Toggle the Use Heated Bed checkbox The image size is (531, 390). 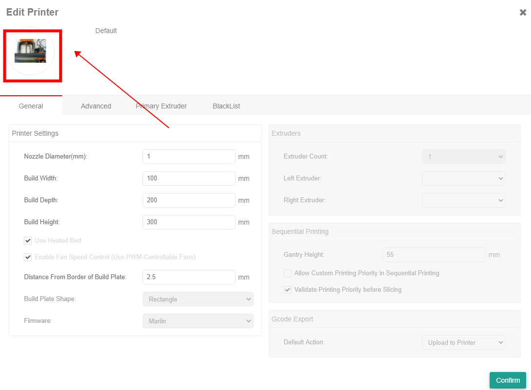pos(28,241)
